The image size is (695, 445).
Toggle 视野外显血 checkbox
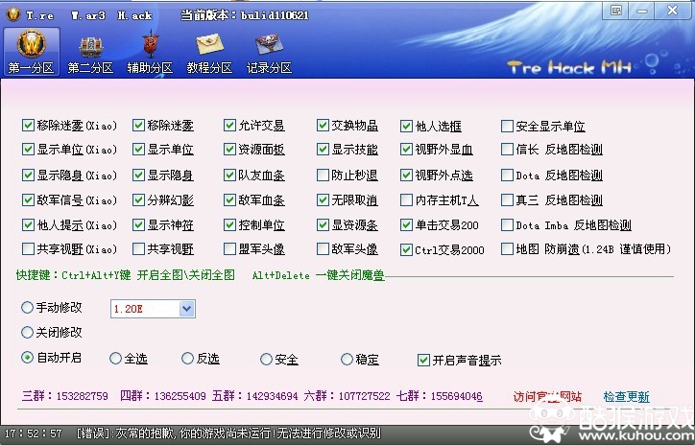tap(406, 150)
